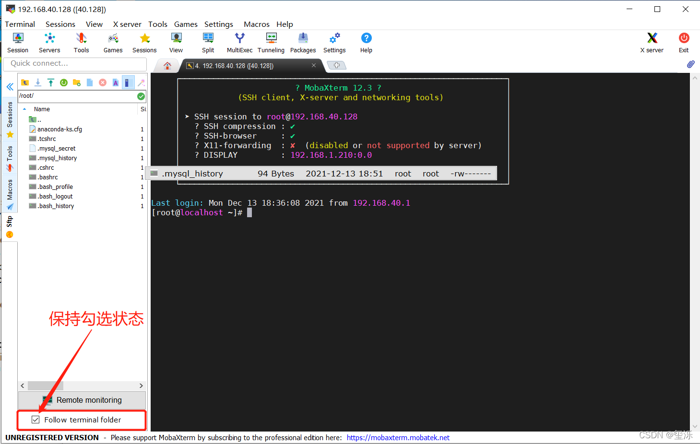This screenshot has width=700, height=444.
Task: Click the /root/ path field
Action: (x=77, y=96)
